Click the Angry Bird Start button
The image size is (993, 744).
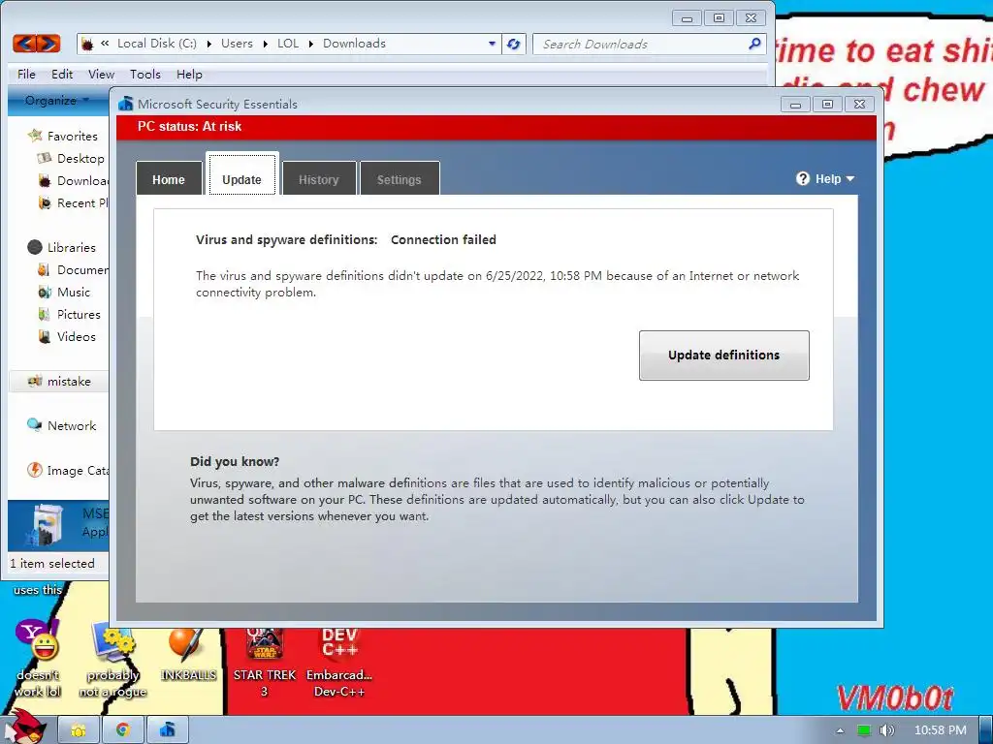pos(24,727)
